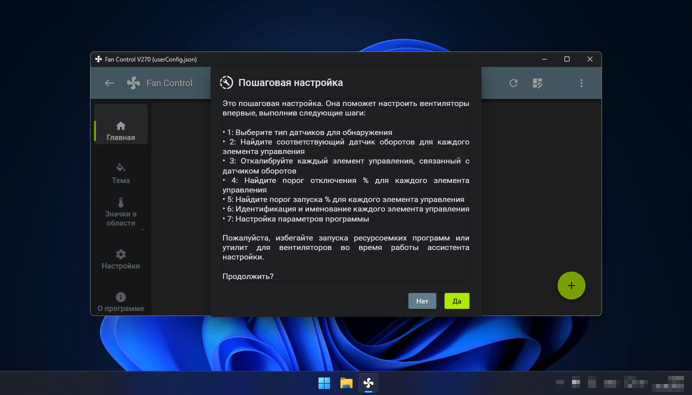Decline the setup with the Нет button
Viewport: 692px width, 395px height.
point(422,301)
